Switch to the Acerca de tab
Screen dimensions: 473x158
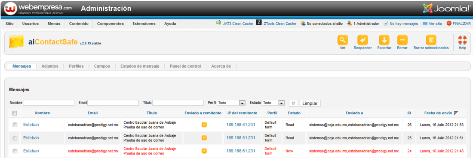tap(221, 66)
